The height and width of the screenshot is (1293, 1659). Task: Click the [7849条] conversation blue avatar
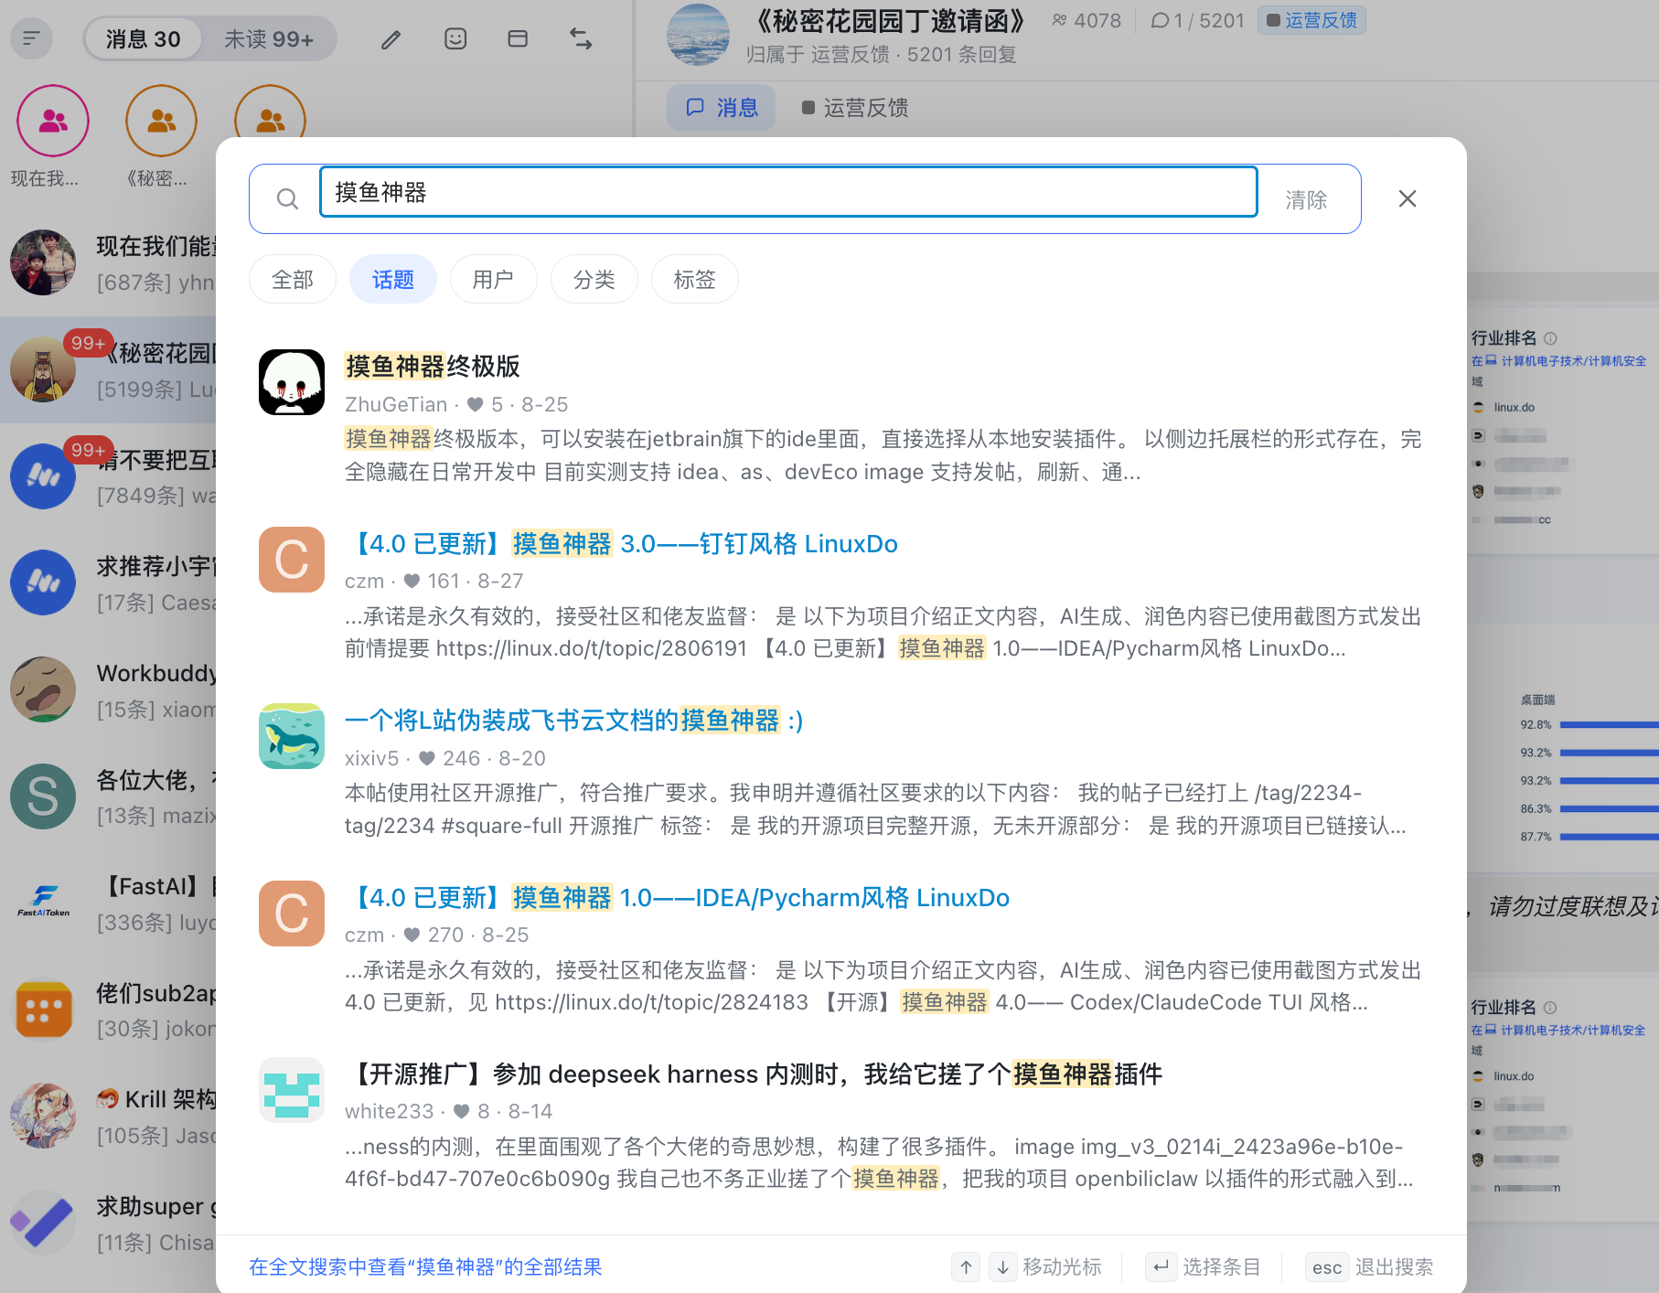(43, 476)
